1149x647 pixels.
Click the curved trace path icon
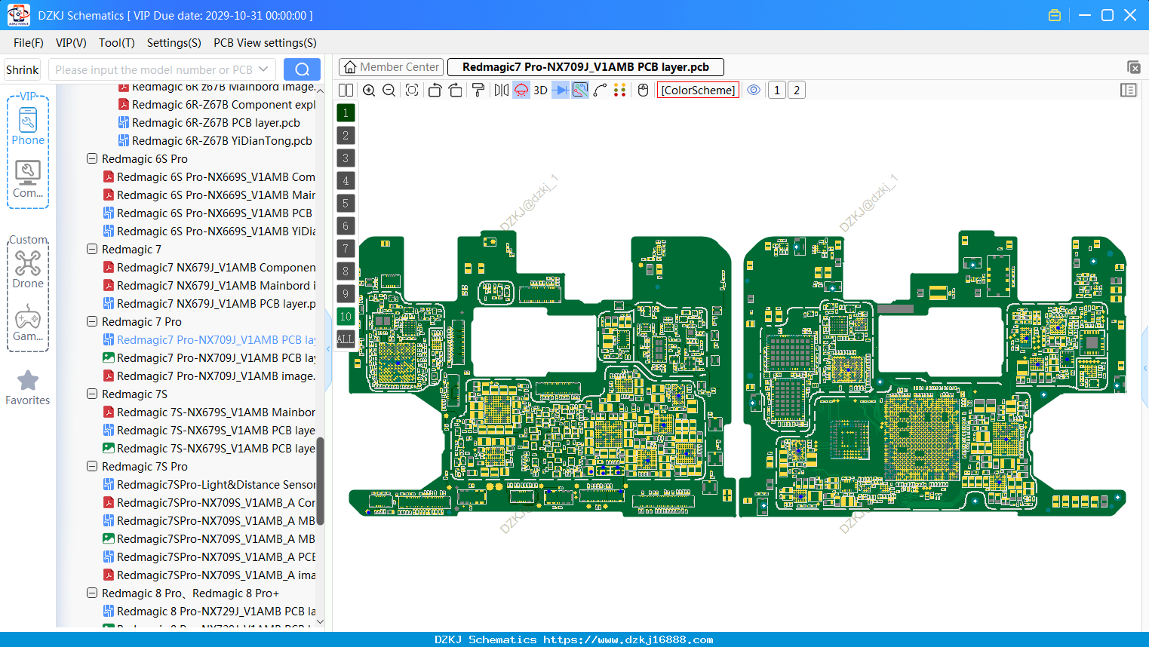pos(601,90)
